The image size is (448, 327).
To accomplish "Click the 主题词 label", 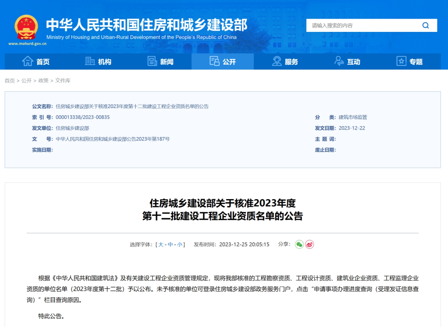I will (326, 139).
